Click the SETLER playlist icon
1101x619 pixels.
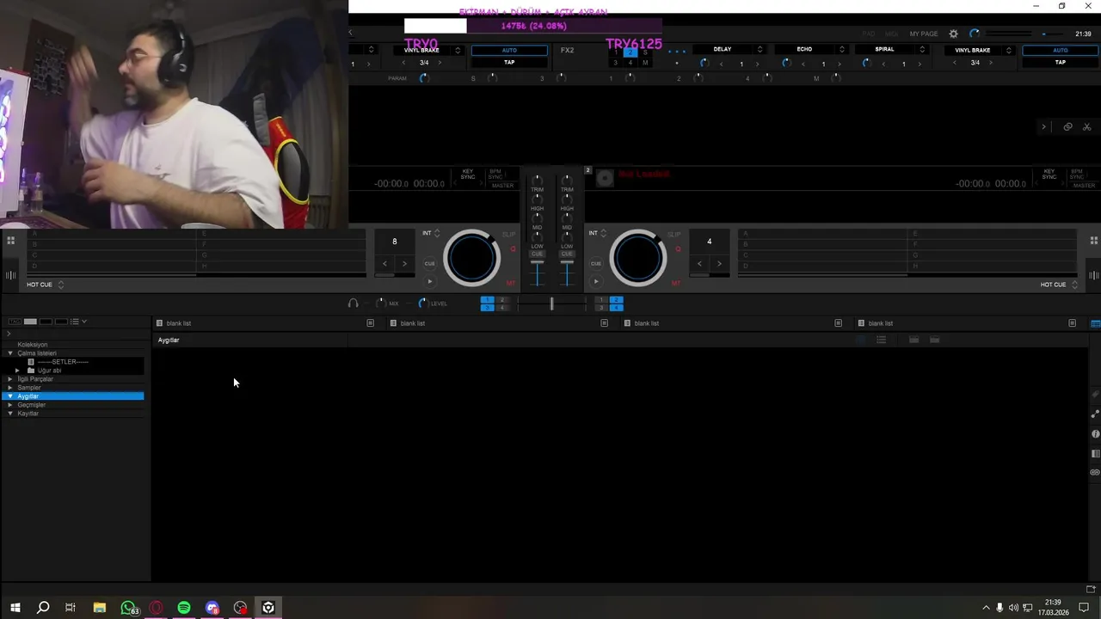31,362
